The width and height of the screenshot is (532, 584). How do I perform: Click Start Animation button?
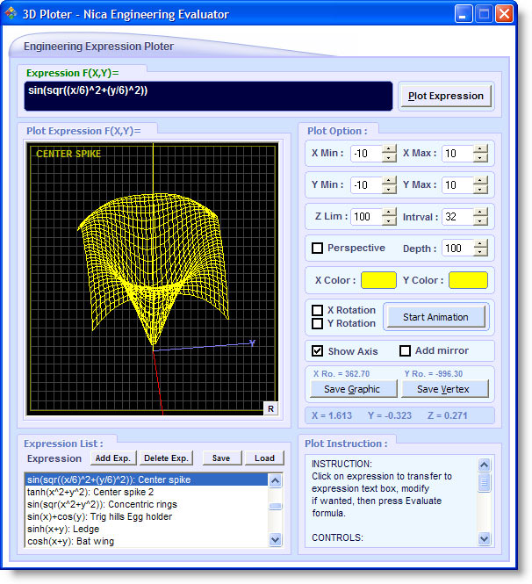[x=435, y=316]
